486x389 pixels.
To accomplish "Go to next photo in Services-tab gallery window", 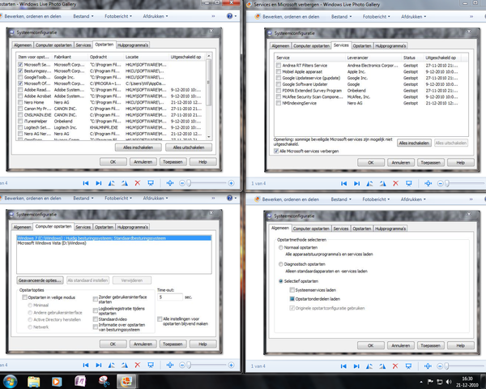I will [356, 183].
